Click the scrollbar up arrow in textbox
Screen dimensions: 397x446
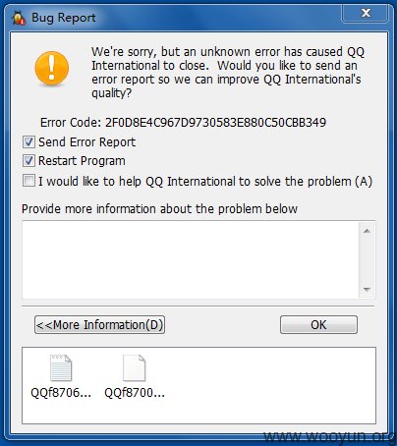coord(367,231)
